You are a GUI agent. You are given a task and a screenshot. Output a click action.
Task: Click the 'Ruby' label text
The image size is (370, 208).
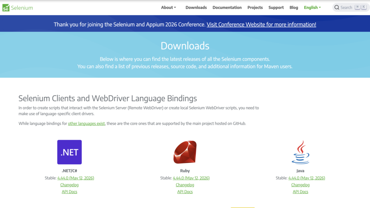click(x=185, y=171)
